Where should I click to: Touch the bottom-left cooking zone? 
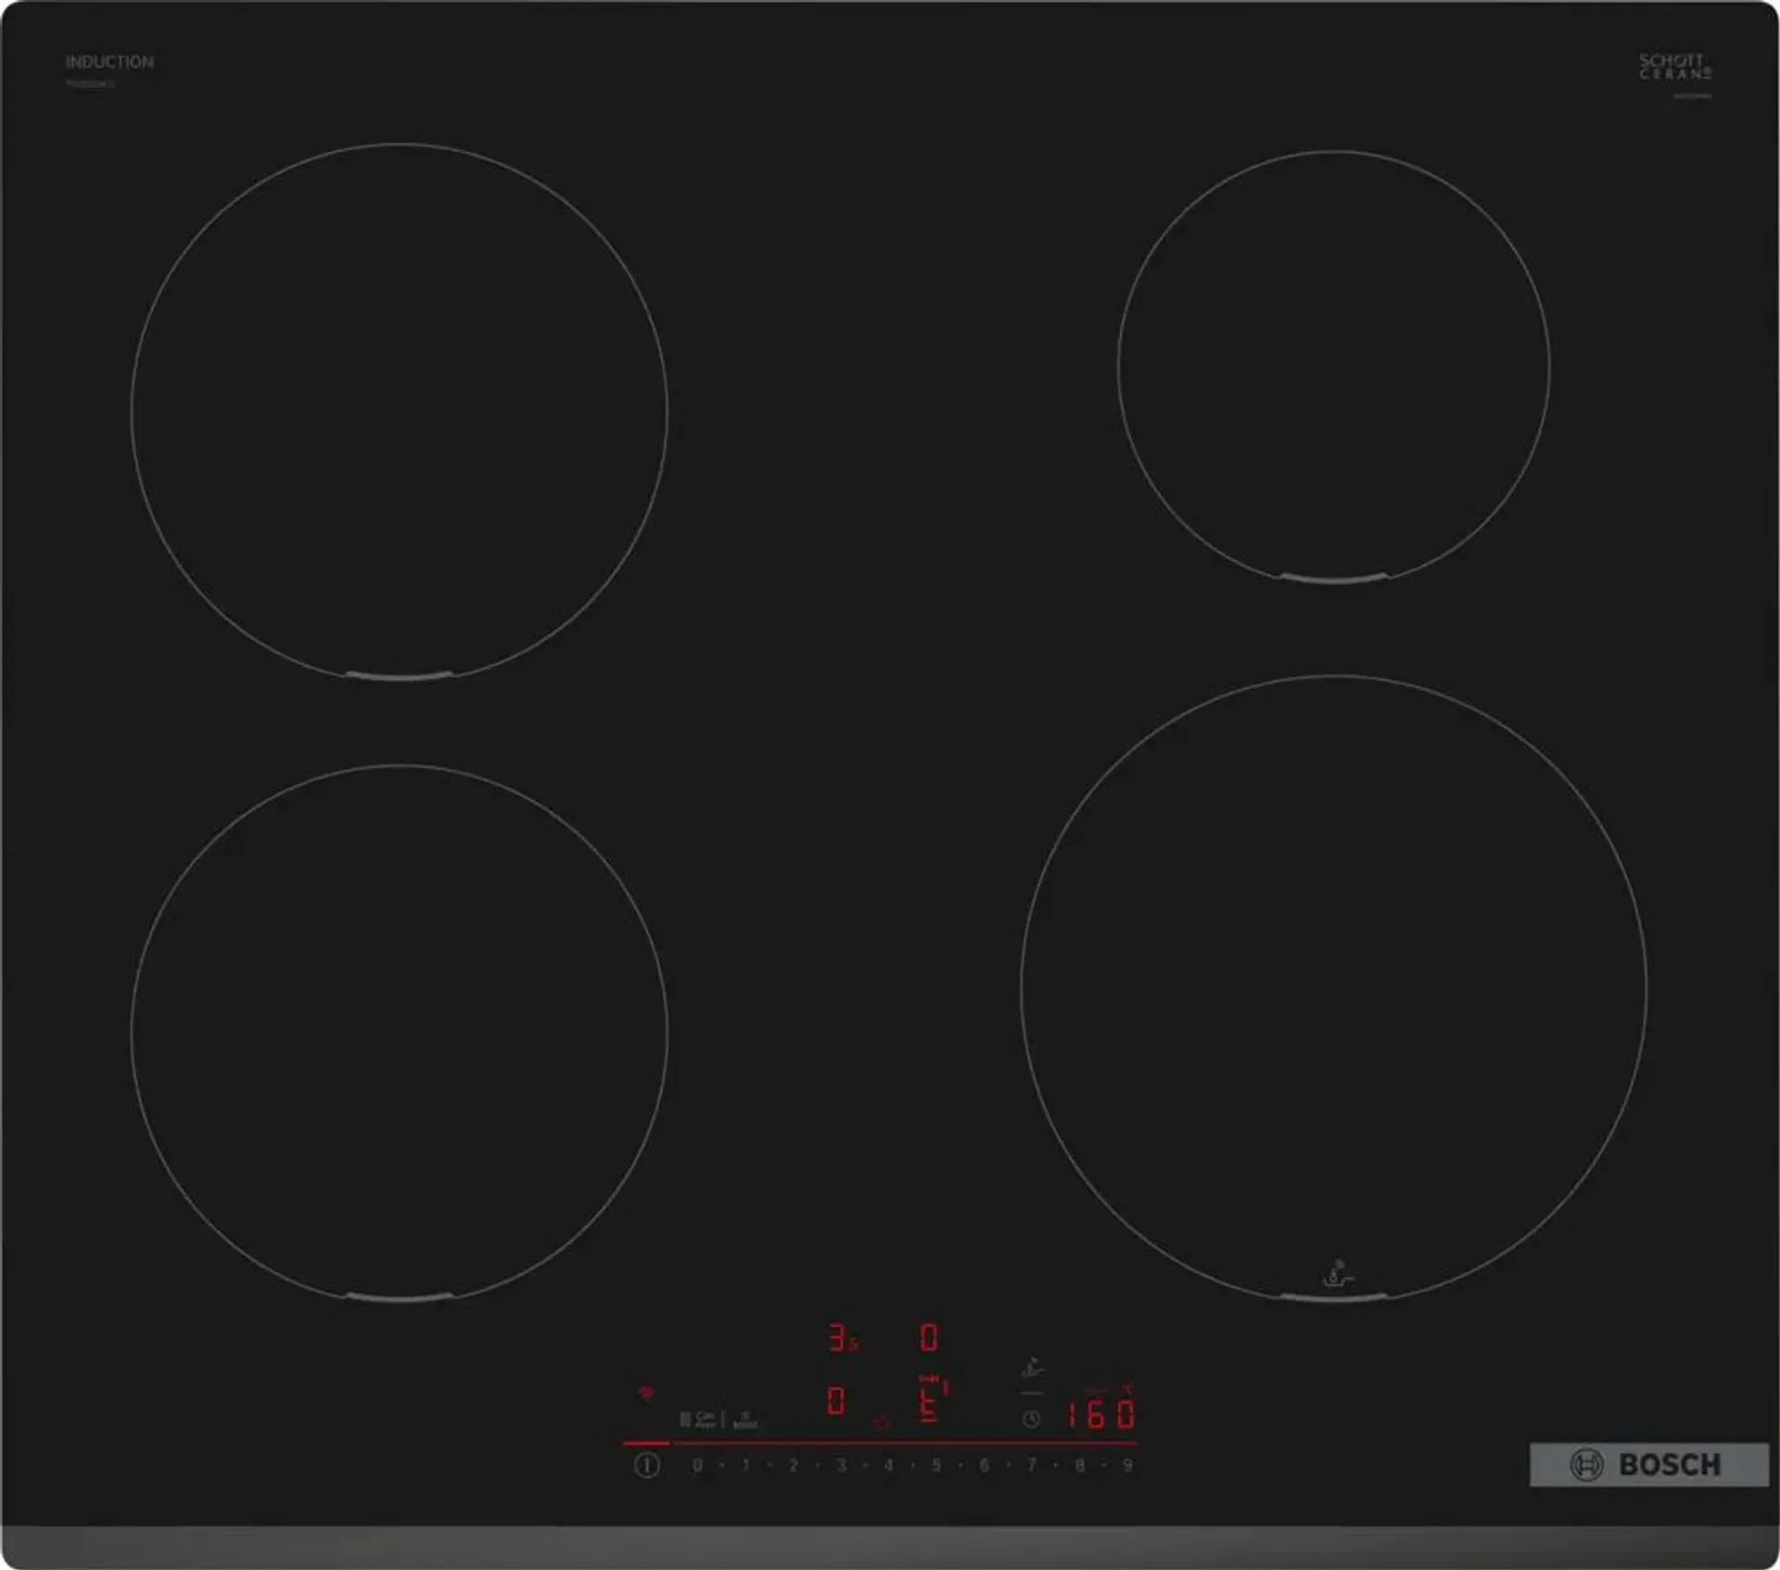pyautogui.click(x=400, y=1032)
